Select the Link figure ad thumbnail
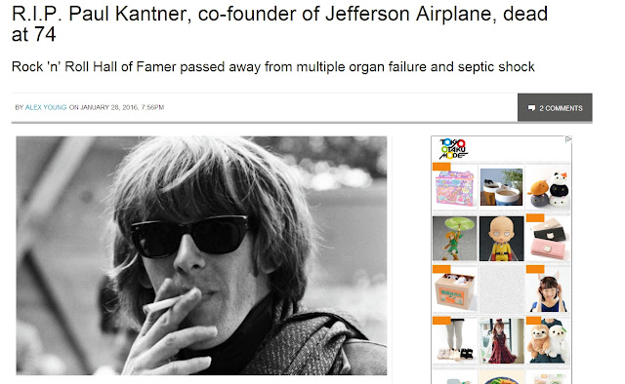The width and height of the screenshot is (625, 384). click(455, 239)
